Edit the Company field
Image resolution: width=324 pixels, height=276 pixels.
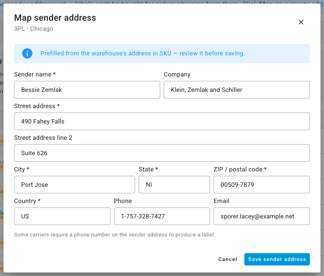(236, 90)
